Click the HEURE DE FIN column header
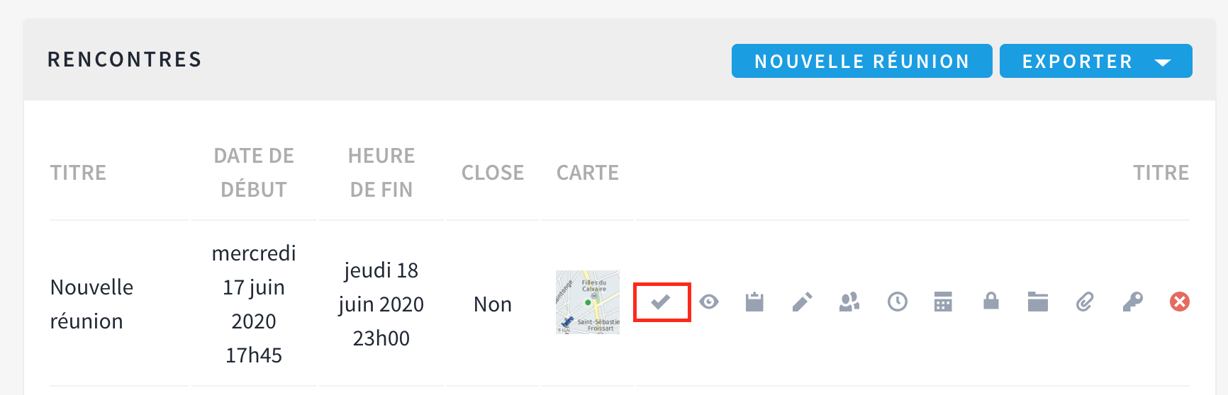The height and width of the screenshot is (395, 1228). (381, 173)
